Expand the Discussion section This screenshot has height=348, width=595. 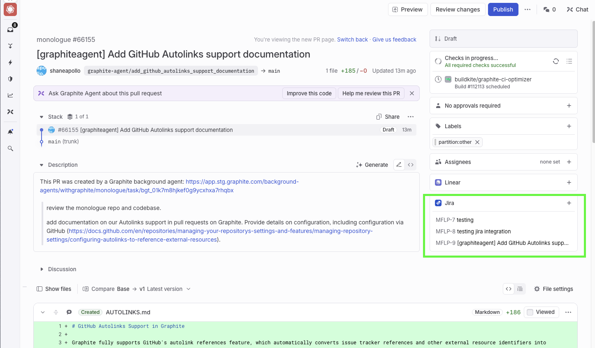click(x=42, y=269)
